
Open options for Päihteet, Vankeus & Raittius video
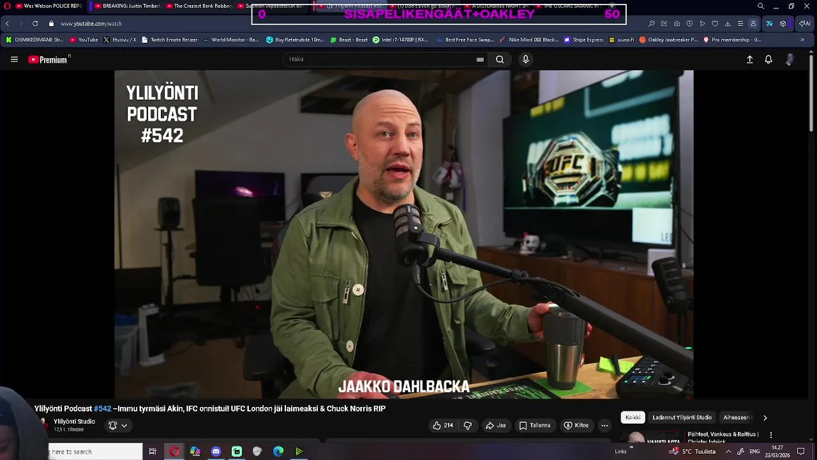(x=771, y=436)
